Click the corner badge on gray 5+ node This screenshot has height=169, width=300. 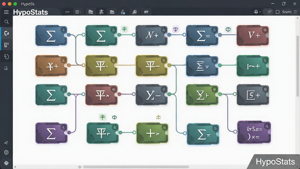coord(265,89)
